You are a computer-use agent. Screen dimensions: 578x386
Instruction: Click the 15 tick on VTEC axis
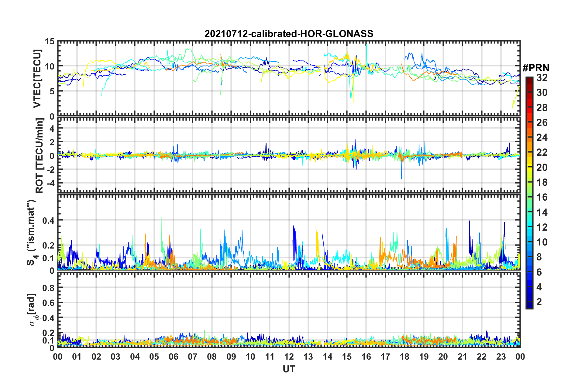click(50, 41)
